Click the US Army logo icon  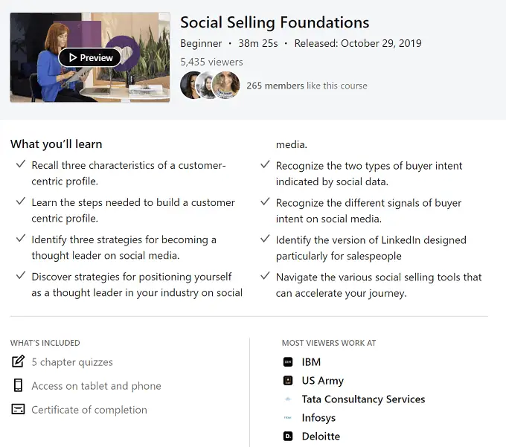(288, 381)
